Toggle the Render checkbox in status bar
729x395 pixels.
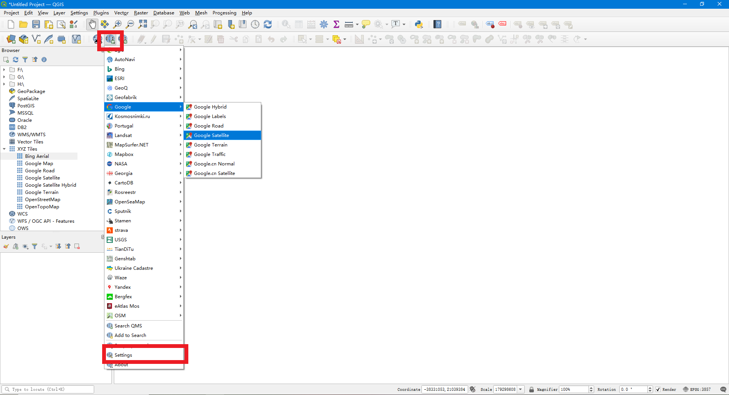click(x=658, y=390)
